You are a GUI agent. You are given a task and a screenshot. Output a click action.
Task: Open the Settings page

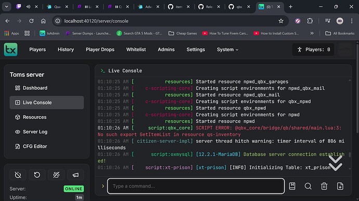(x=196, y=49)
